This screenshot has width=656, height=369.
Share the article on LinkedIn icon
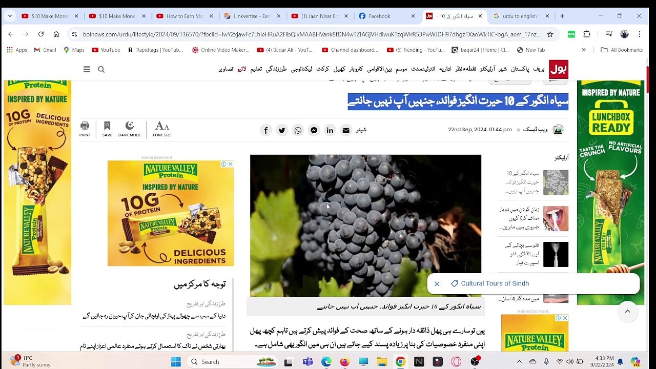(330, 130)
